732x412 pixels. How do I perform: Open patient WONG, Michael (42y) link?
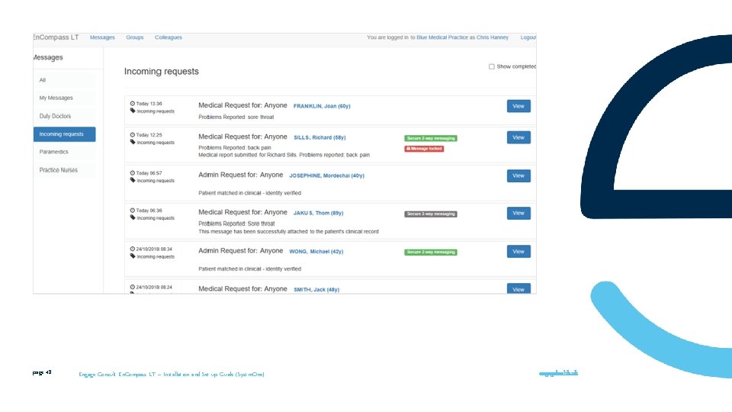[316, 251]
